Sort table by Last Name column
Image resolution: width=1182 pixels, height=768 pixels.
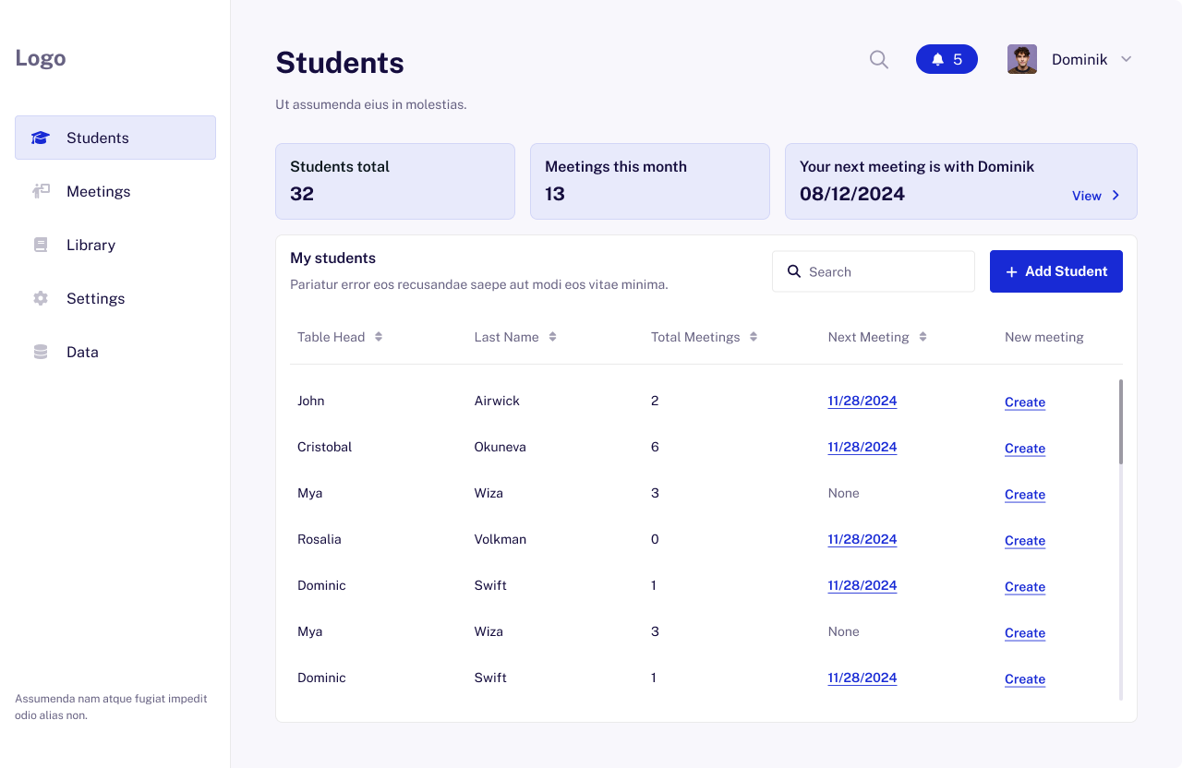[x=552, y=337]
